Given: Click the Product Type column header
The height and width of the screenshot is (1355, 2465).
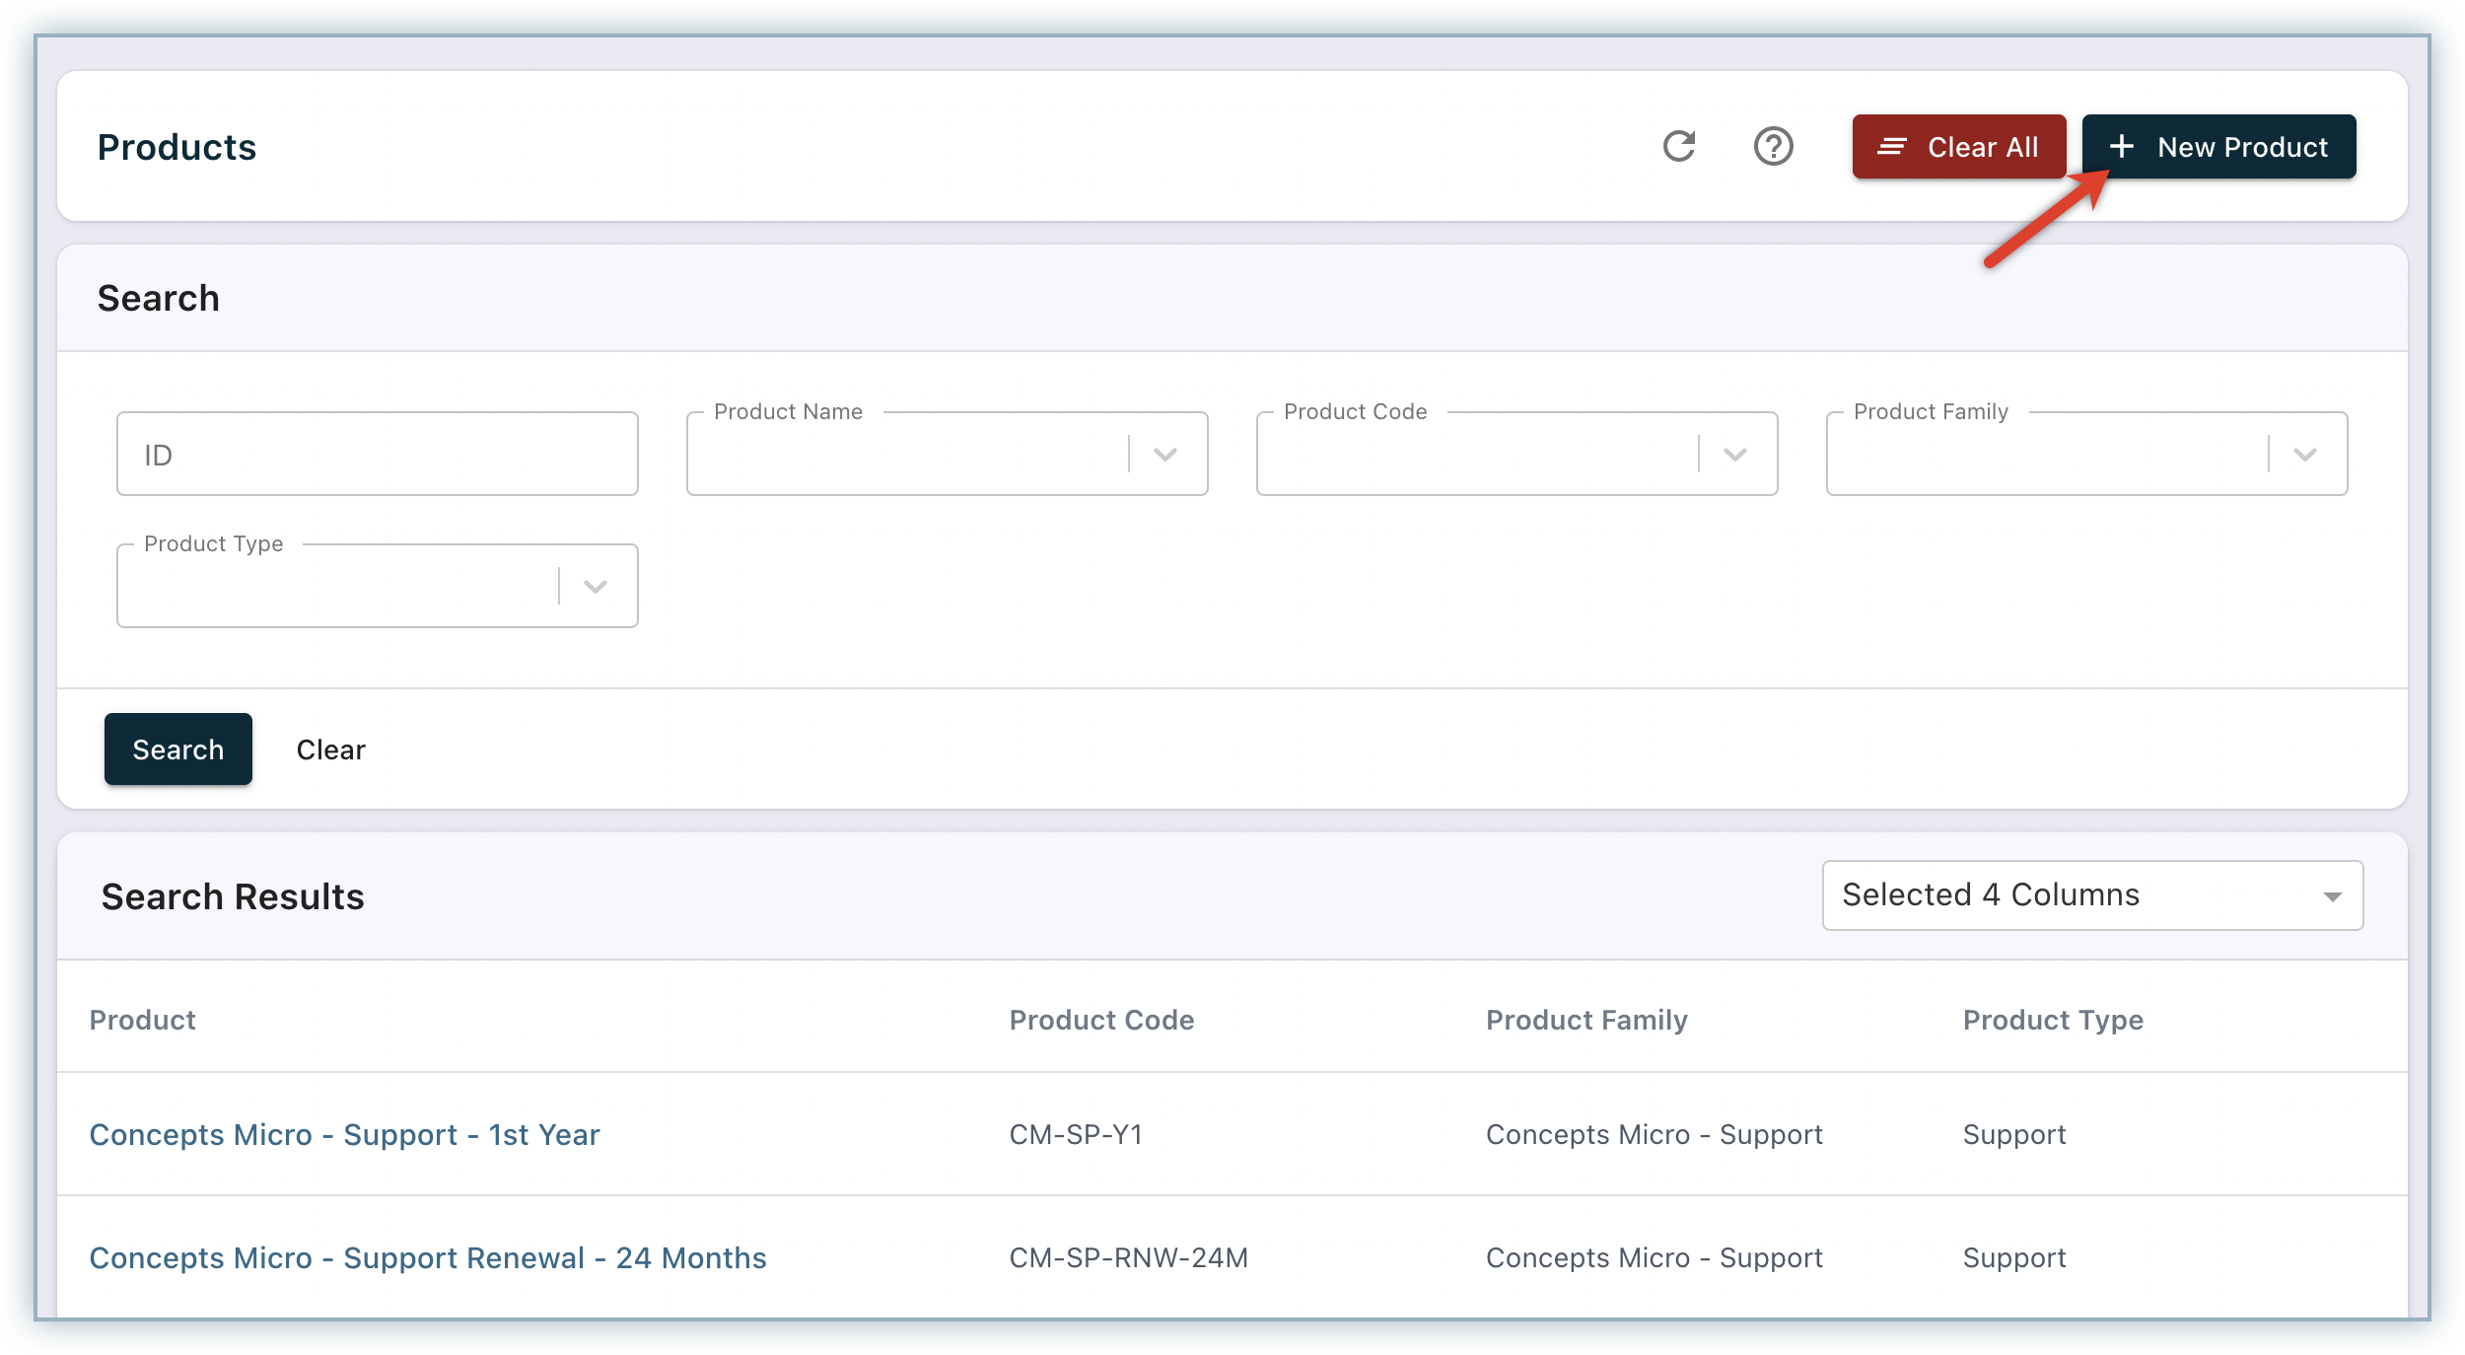Looking at the screenshot, I should [x=2053, y=1020].
